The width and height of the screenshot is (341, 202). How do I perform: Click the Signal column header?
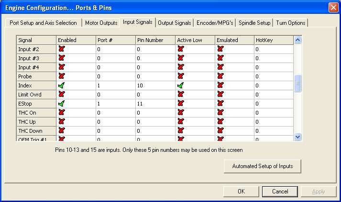[x=36, y=40]
